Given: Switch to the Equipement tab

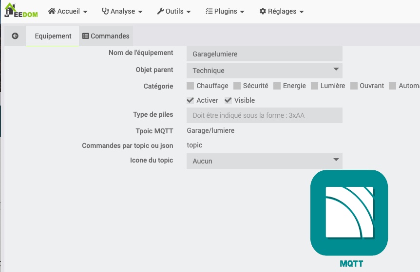Looking at the screenshot, I should pos(53,36).
